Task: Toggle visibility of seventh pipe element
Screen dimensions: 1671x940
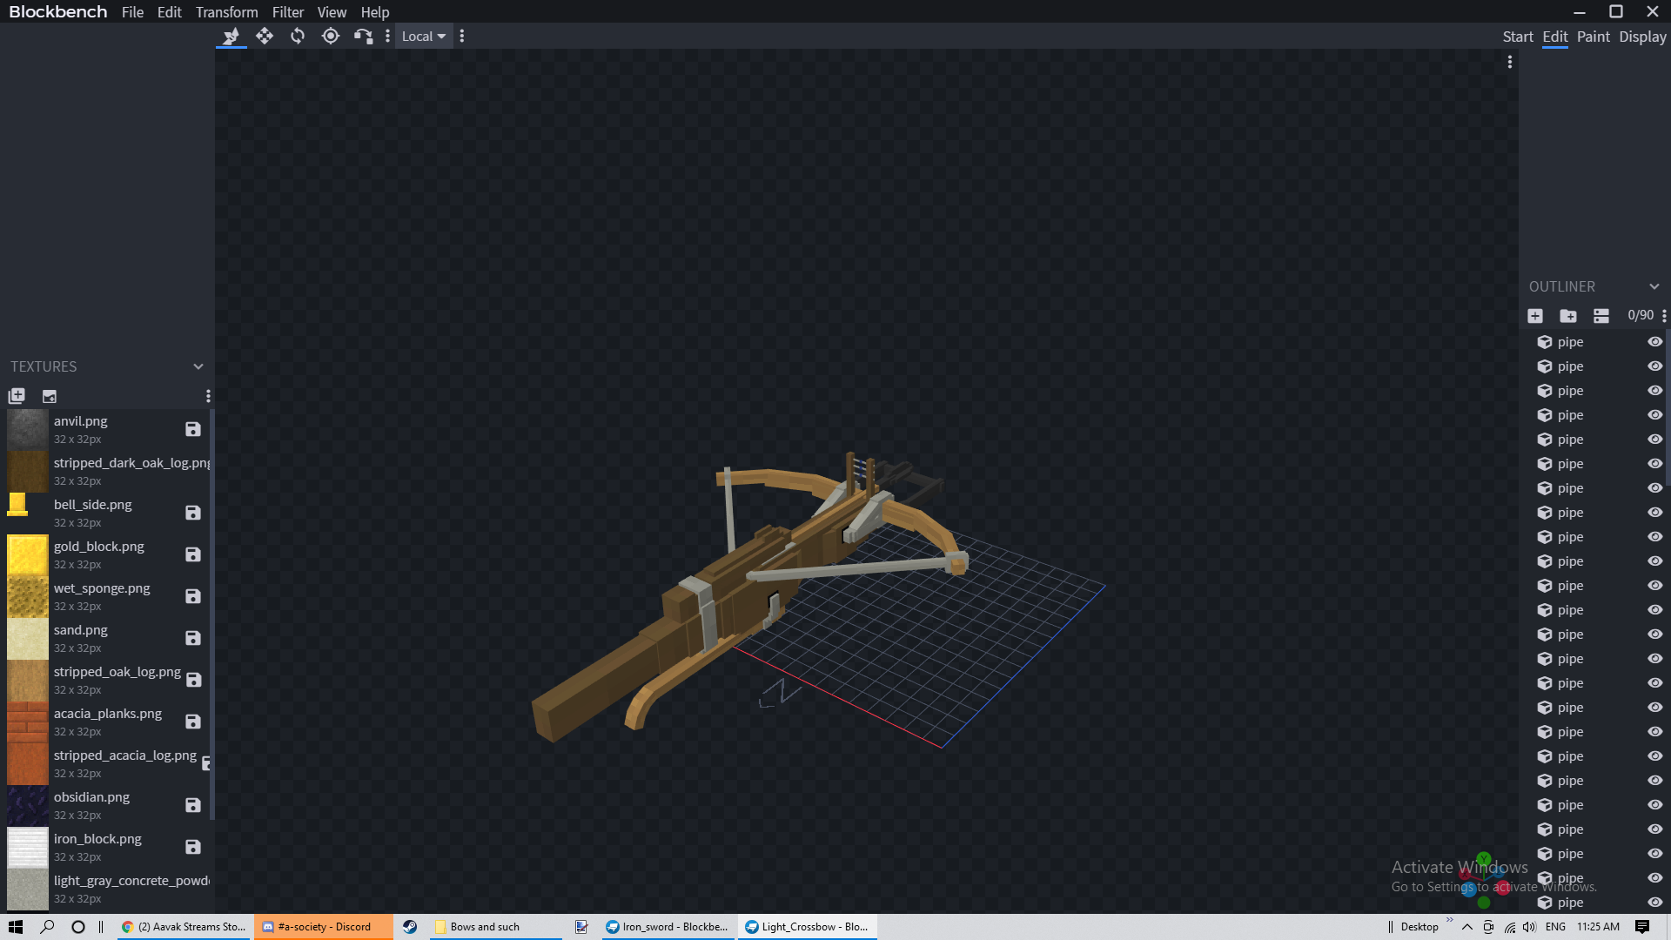Action: [x=1654, y=488]
